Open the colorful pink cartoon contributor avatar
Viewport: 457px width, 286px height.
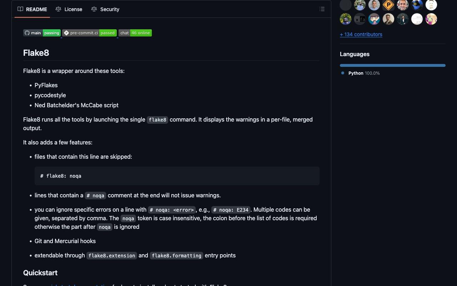click(431, 19)
